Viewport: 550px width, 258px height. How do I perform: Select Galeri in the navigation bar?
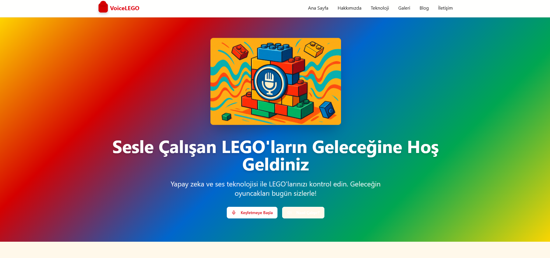(x=404, y=8)
